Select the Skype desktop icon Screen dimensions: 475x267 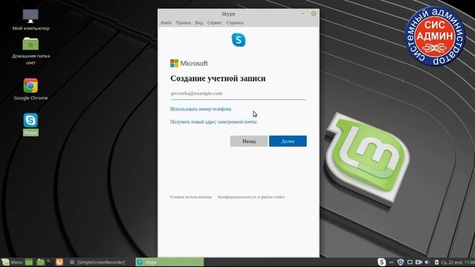coord(30,125)
